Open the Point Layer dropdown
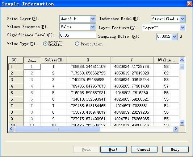The width and height of the screenshot is (193, 158). coord(93,19)
